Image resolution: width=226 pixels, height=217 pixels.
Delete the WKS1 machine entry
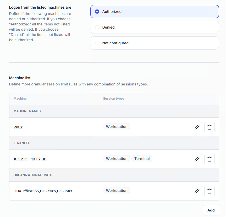pos(209,127)
